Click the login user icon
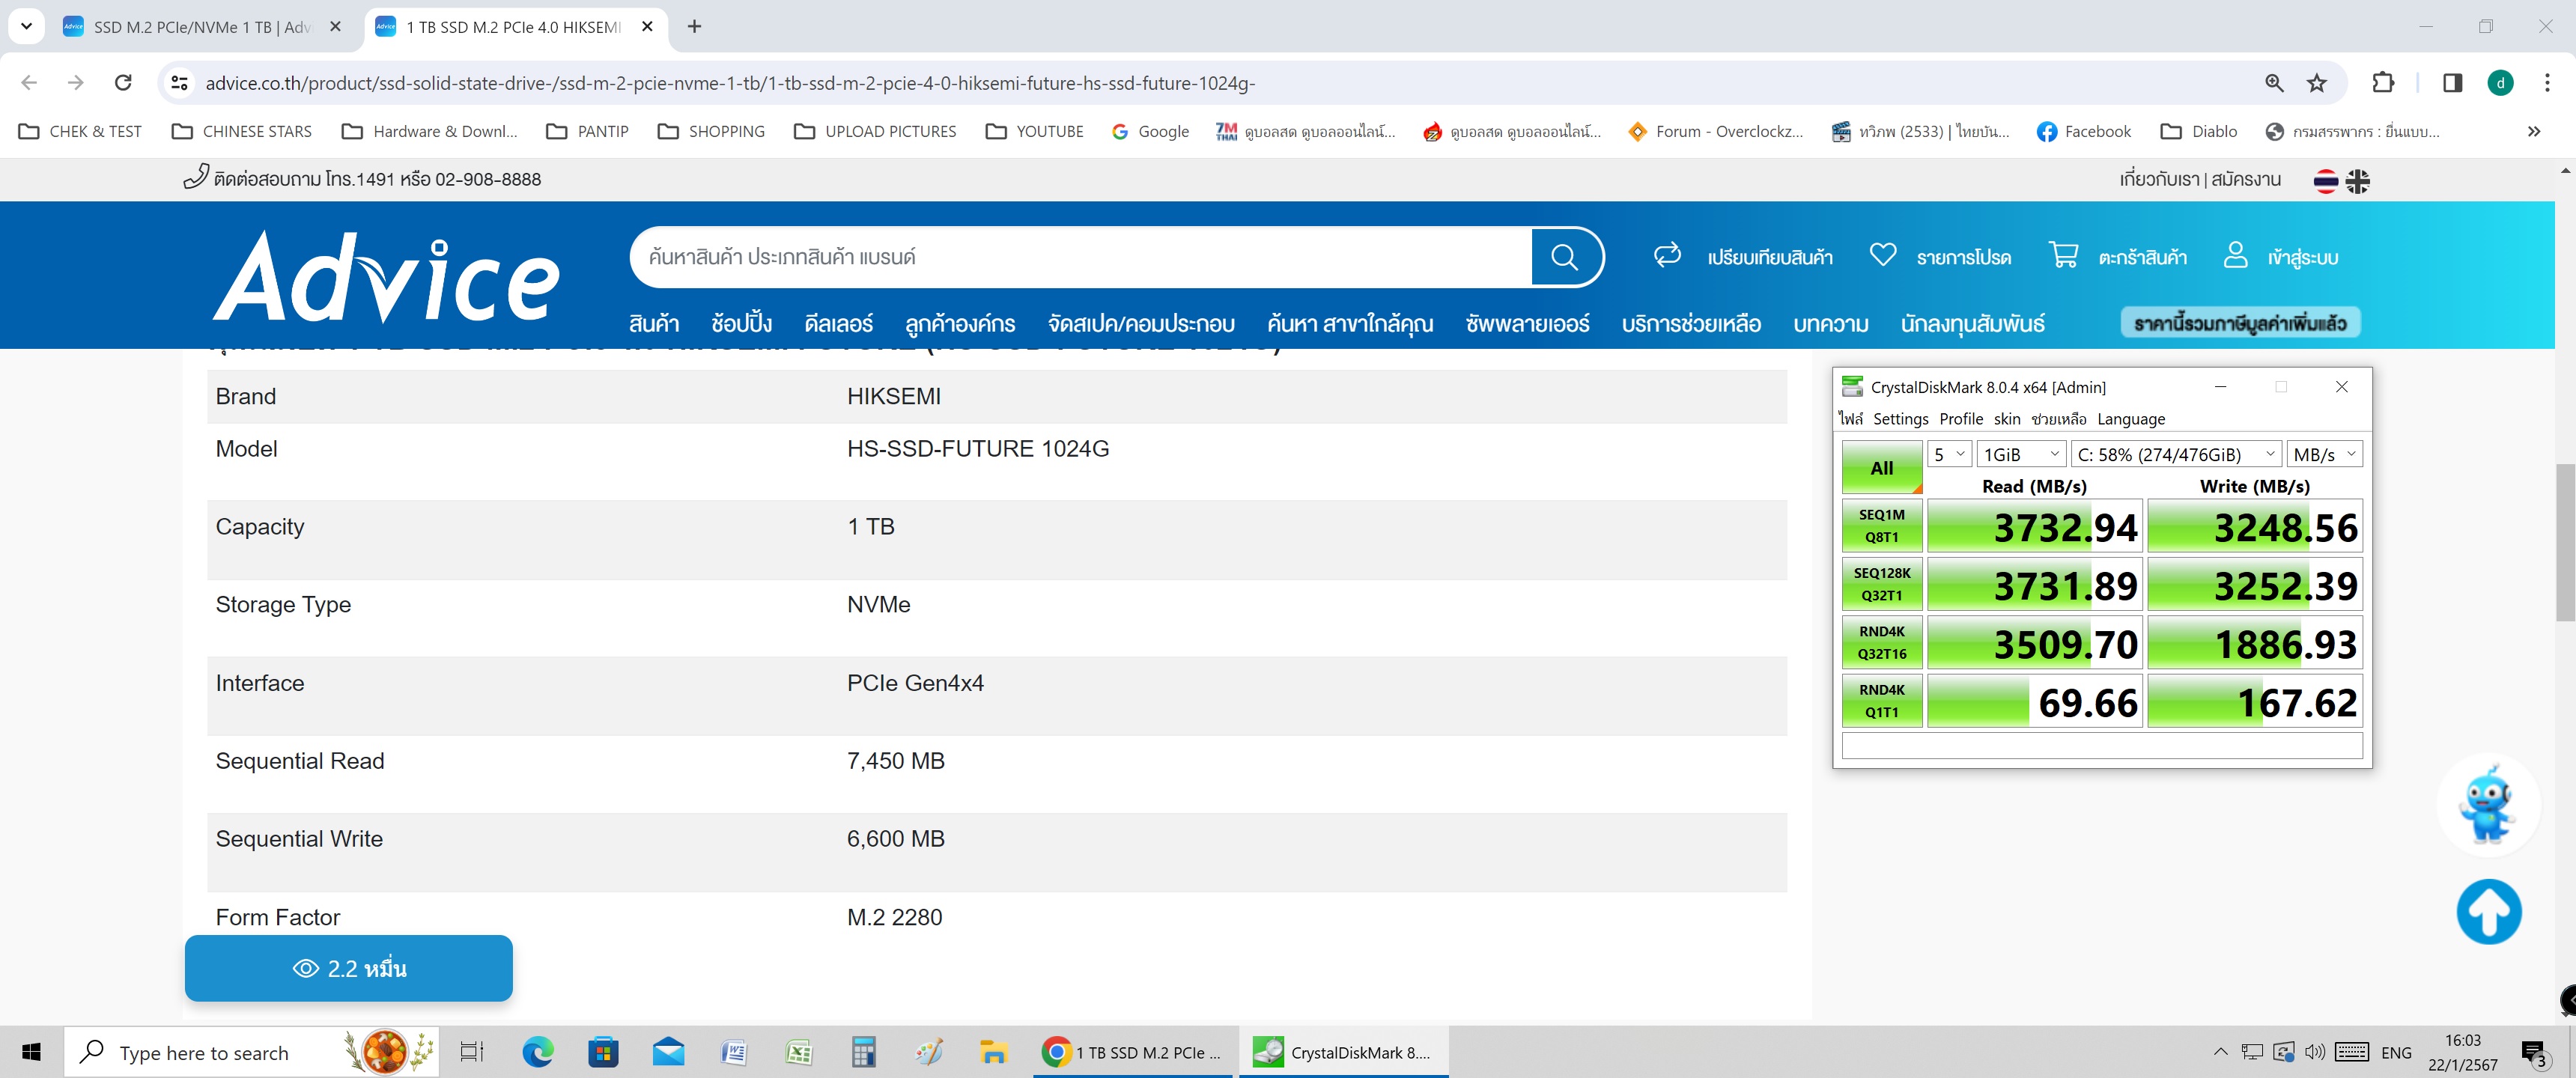 point(2235,256)
